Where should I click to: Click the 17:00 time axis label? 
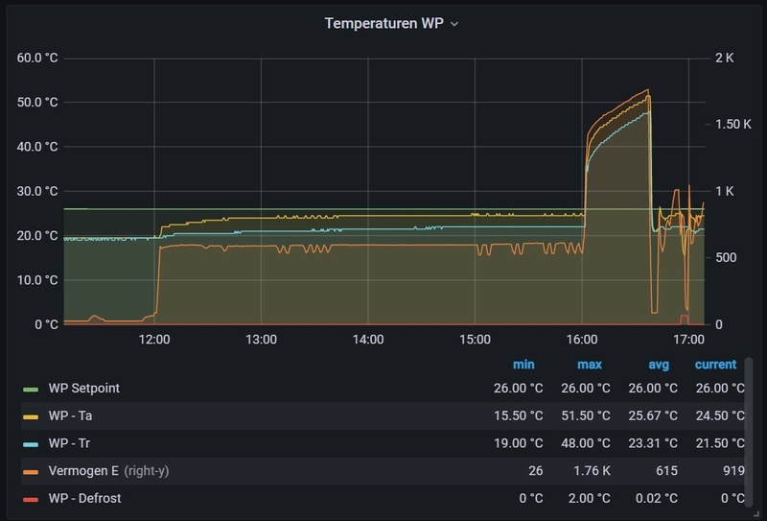click(x=688, y=340)
